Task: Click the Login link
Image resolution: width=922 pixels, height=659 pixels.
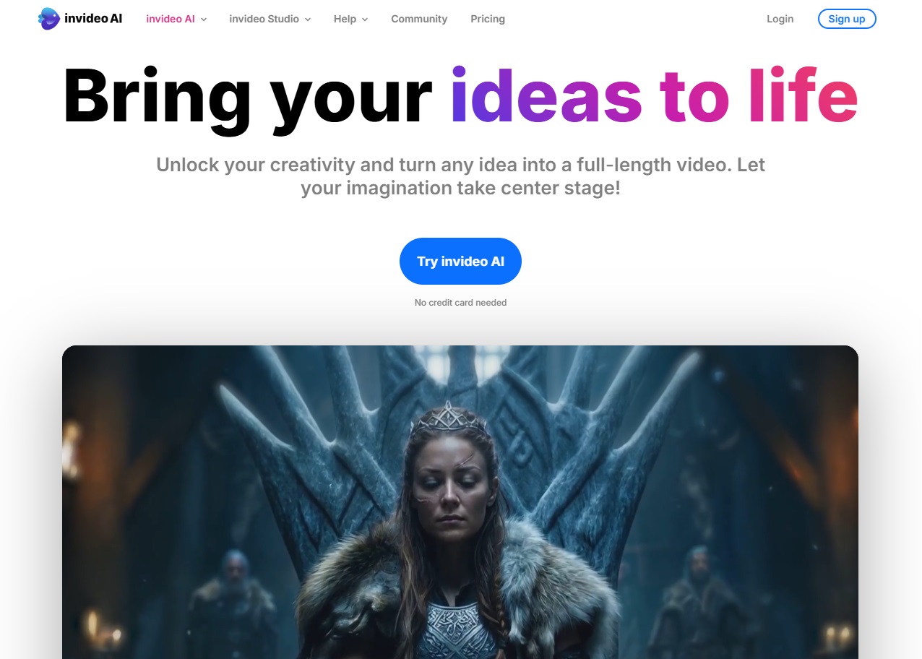Action: click(780, 19)
